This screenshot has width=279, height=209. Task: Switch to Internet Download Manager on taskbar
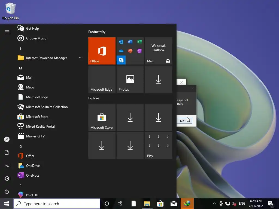[187, 204]
